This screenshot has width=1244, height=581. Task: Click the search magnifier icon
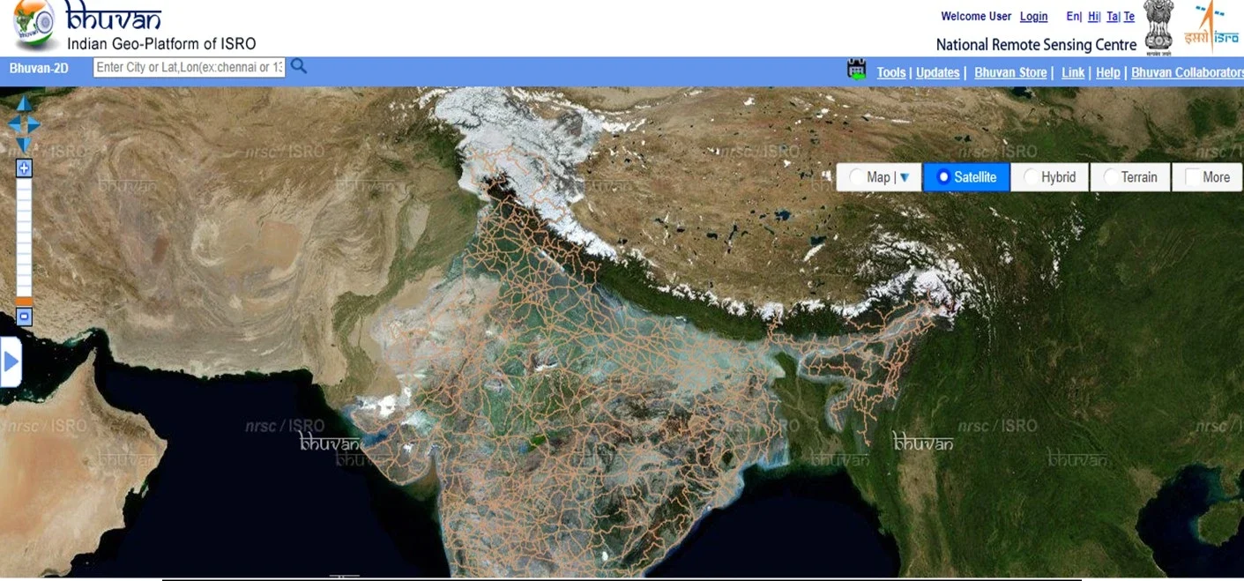299,66
